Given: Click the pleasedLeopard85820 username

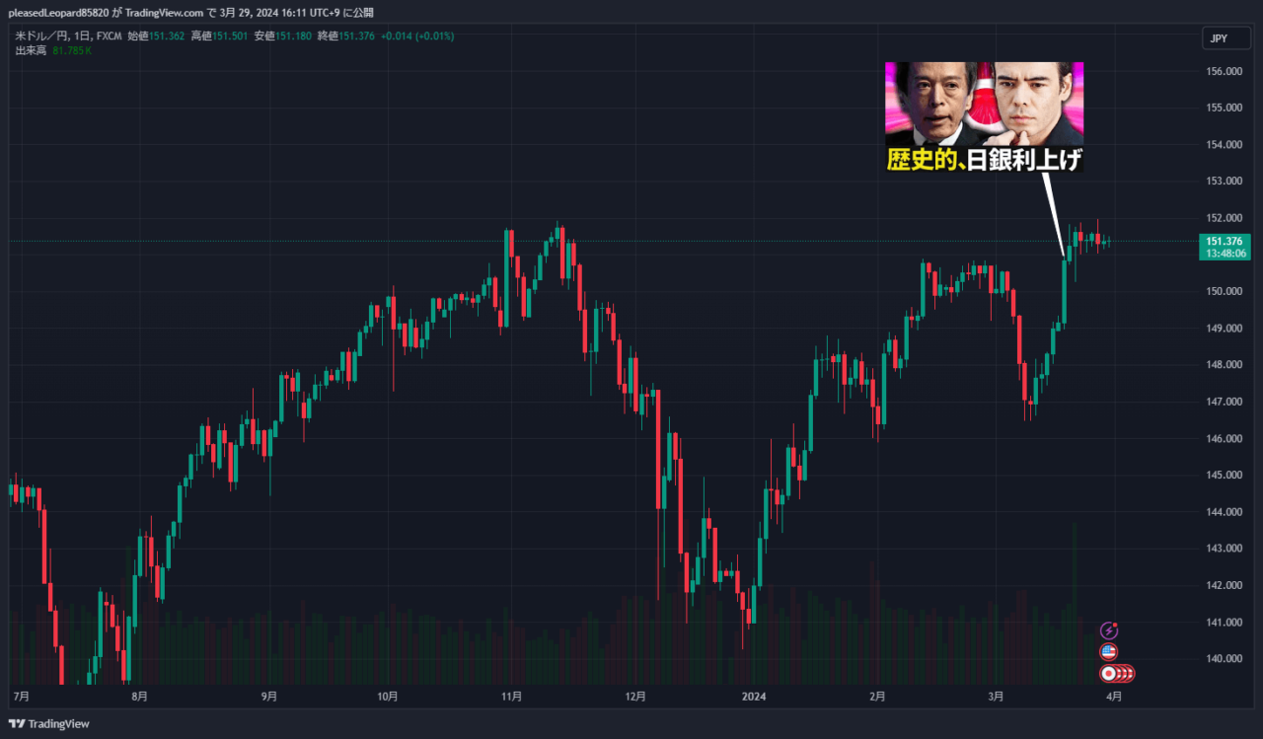Looking at the screenshot, I should (54, 12).
